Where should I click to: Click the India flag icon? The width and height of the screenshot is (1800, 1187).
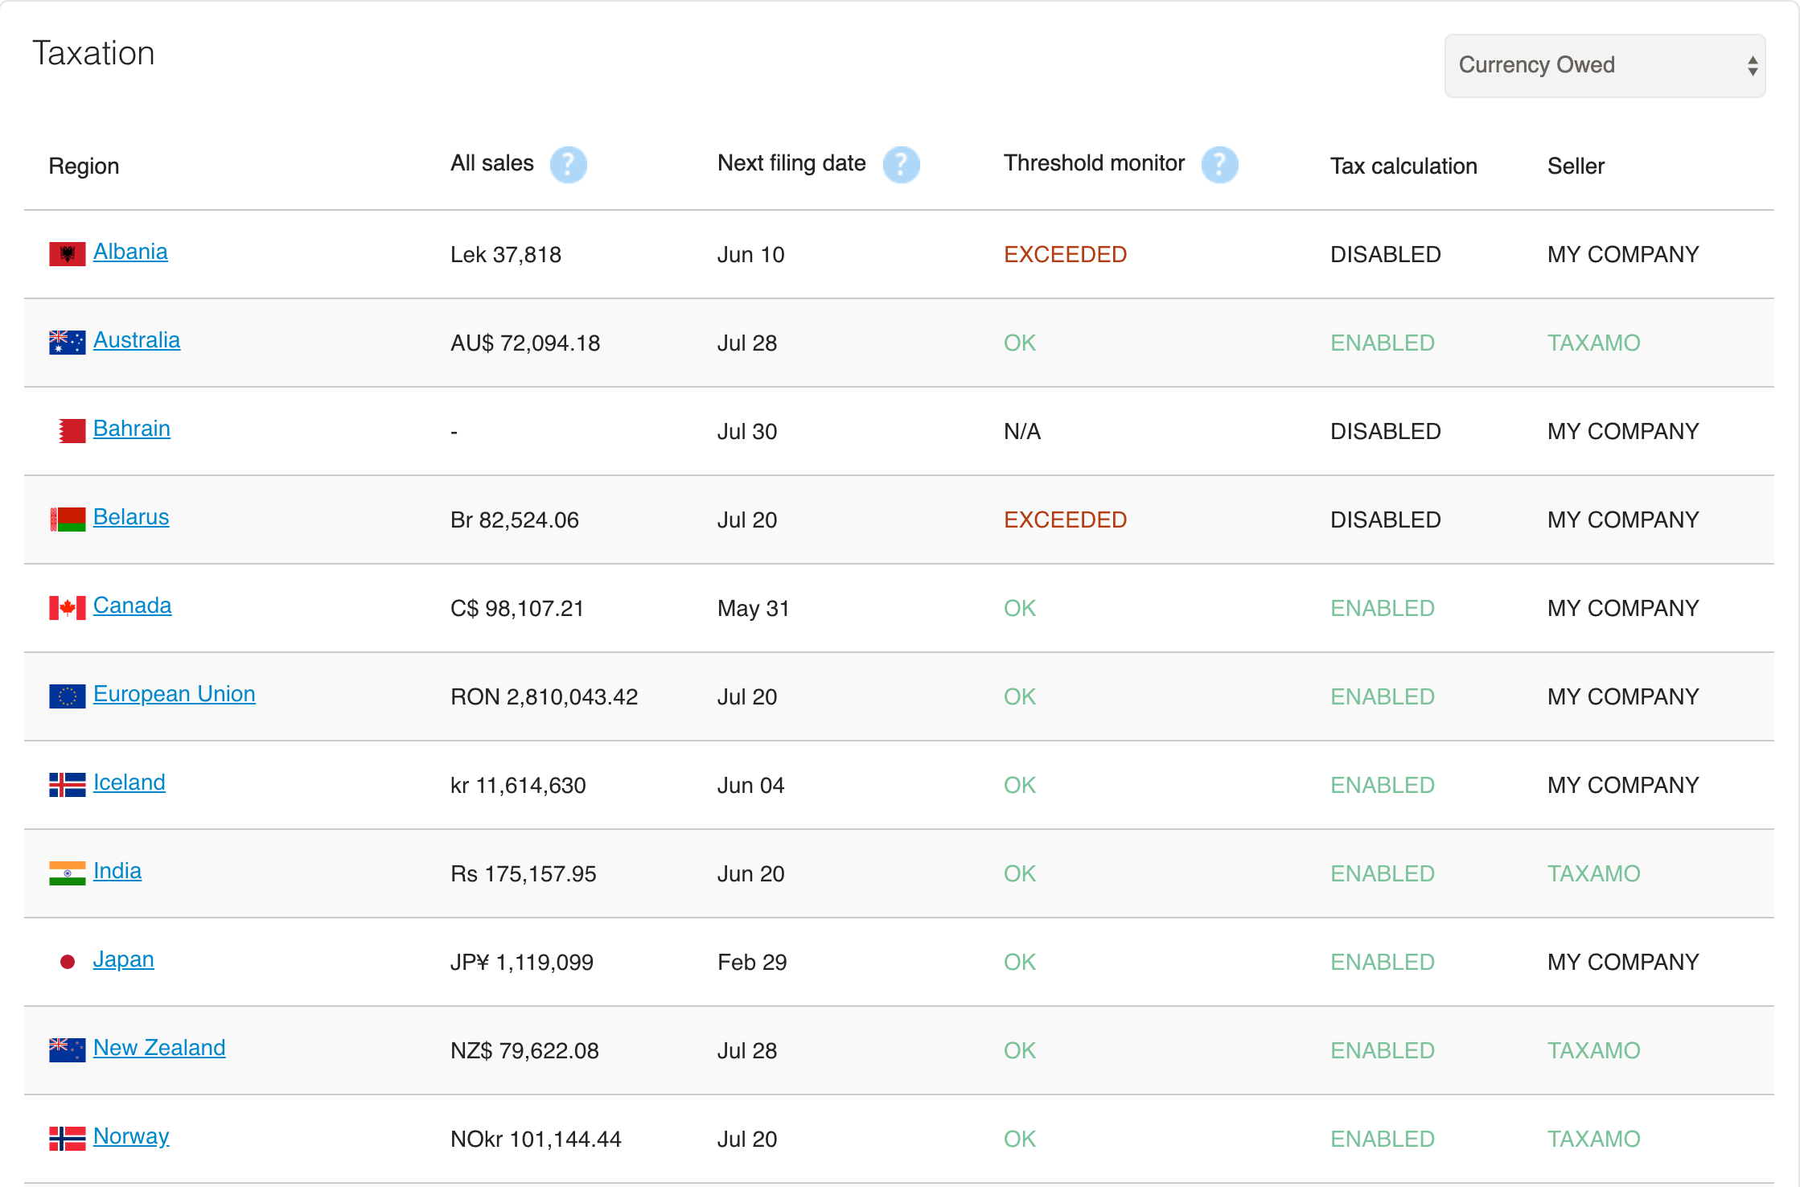pyautogui.click(x=67, y=873)
